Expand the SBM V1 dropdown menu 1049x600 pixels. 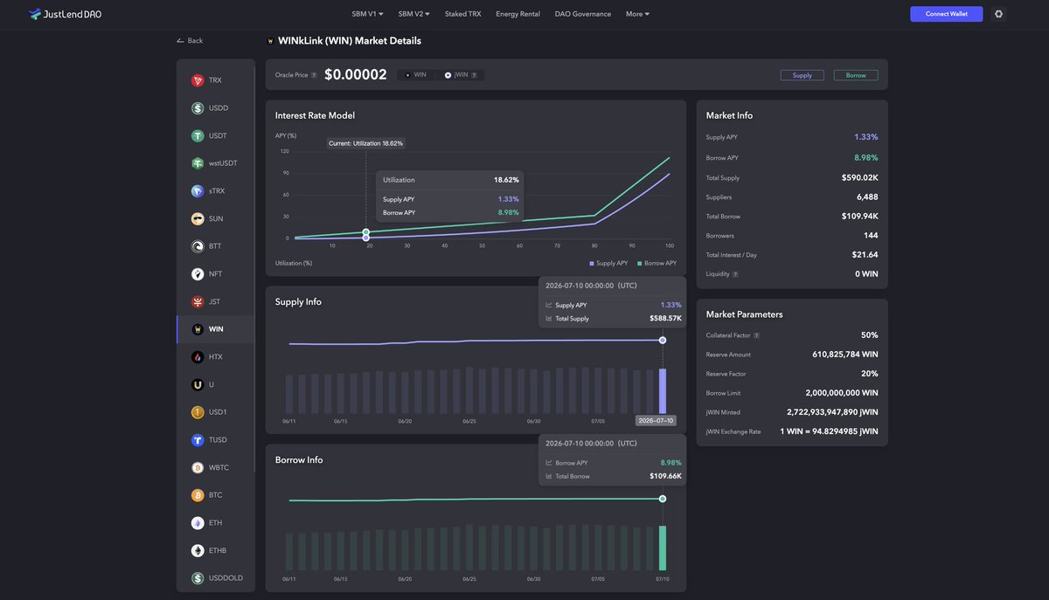[367, 14]
